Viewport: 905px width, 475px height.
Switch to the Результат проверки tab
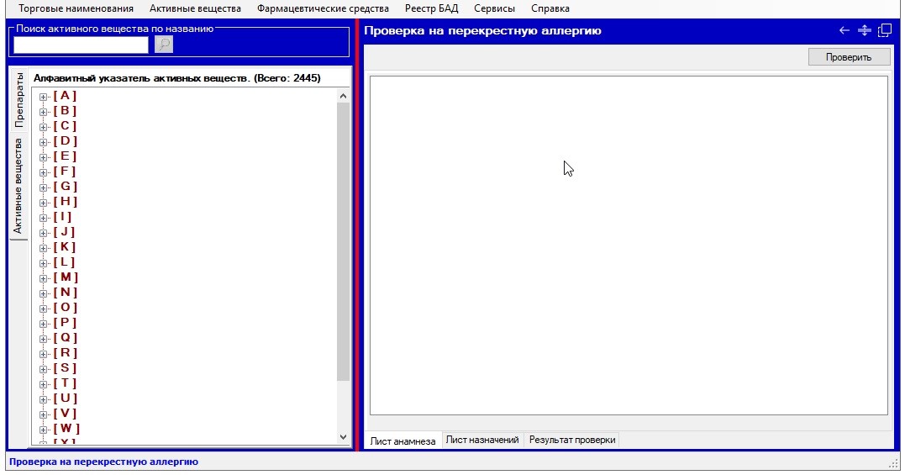[572, 440]
